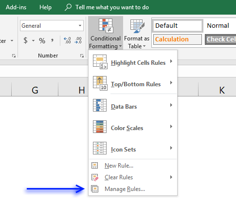Click the Top/Bottom Rules icon
The width and height of the screenshot is (236, 209).
(100, 83)
